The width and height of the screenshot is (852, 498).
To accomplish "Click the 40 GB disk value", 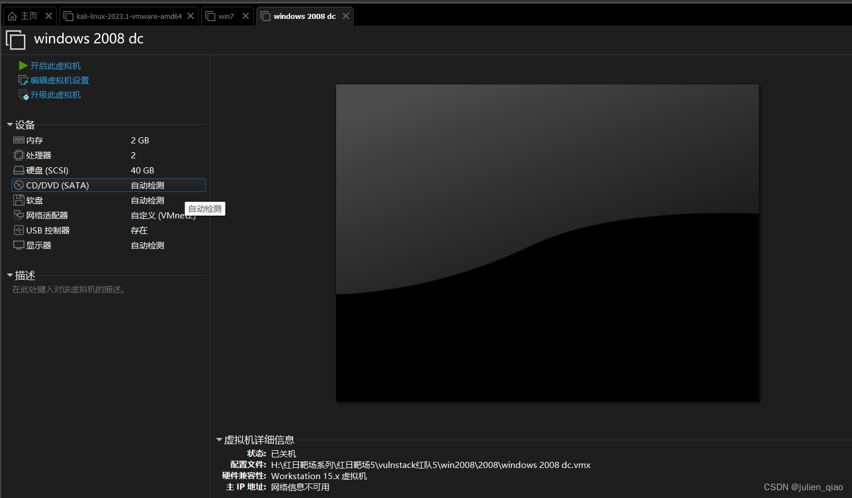I will tap(142, 171).
